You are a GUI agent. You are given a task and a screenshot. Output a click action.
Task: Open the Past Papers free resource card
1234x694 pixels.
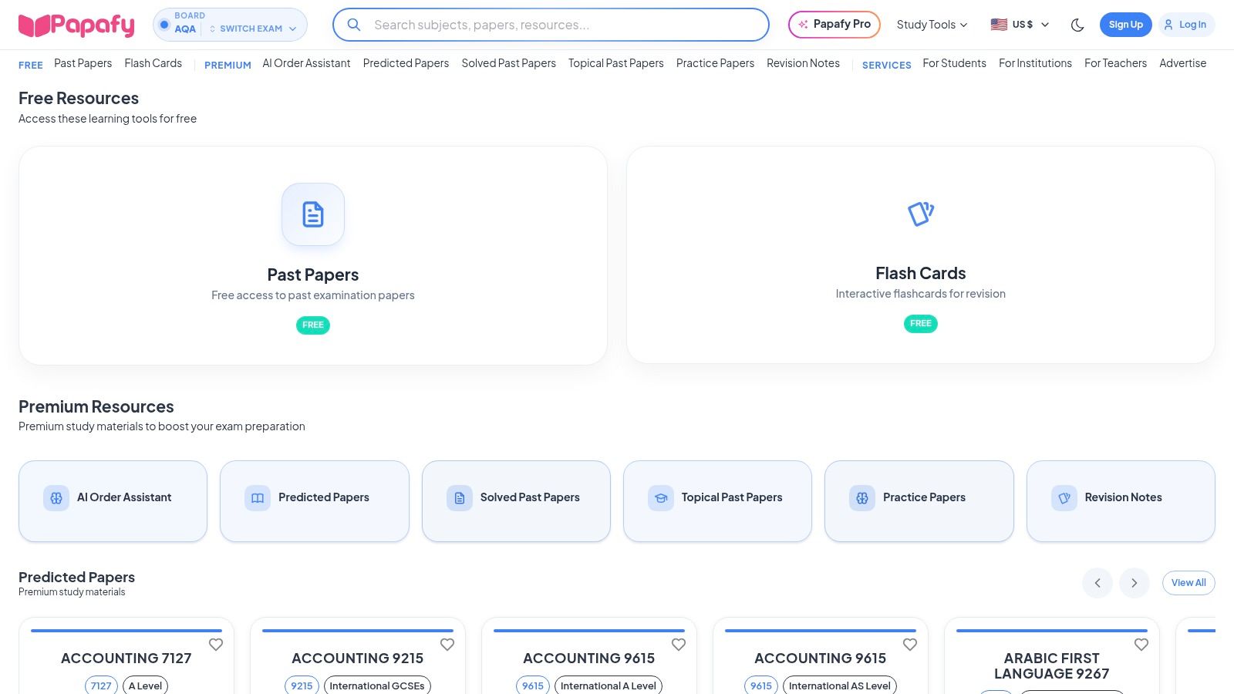[313, 255]
